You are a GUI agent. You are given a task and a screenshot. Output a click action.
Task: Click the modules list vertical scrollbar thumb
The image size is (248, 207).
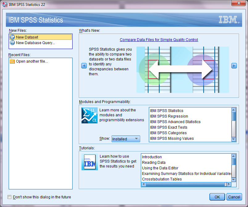(233, 116)
